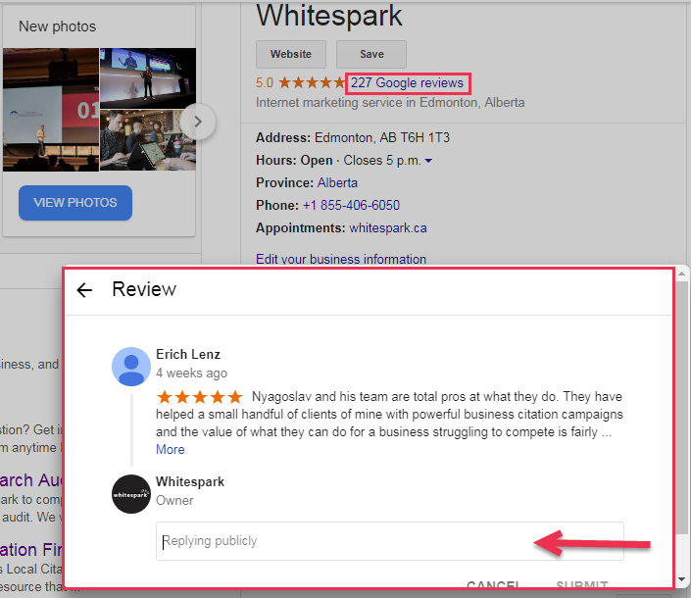Click the five orange stars in Erich's review
Image resolution: width=691 pixels, height=598 pixels.
(200, 397)
